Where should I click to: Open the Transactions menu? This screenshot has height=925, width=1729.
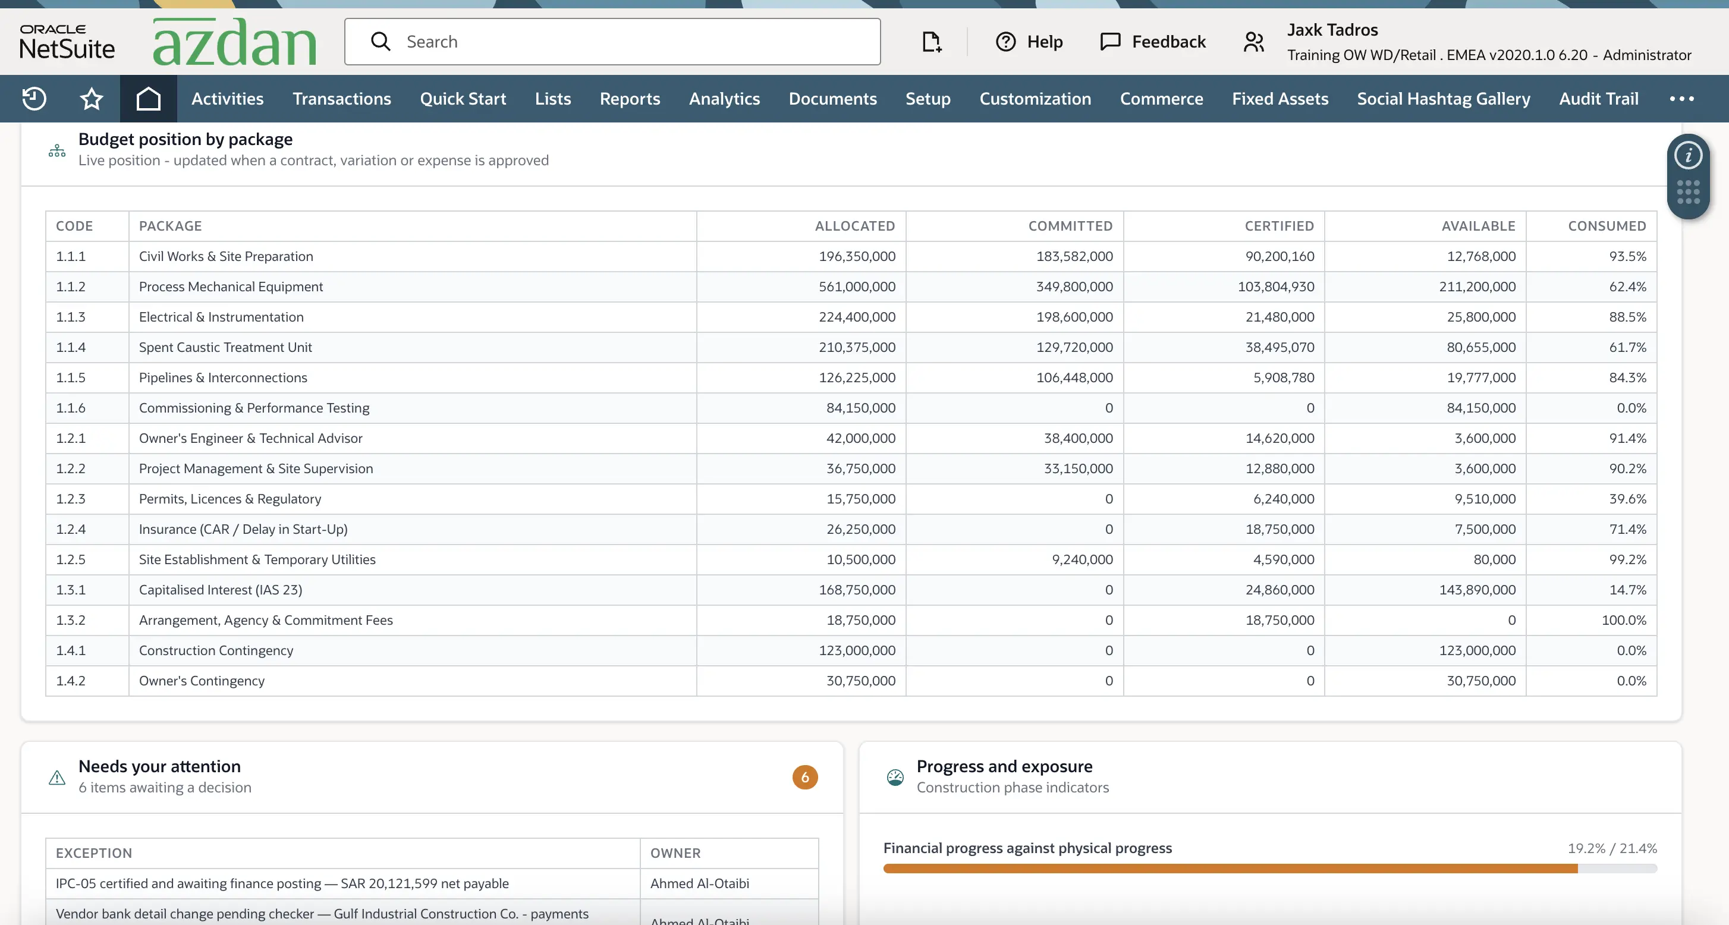point(342,99)
